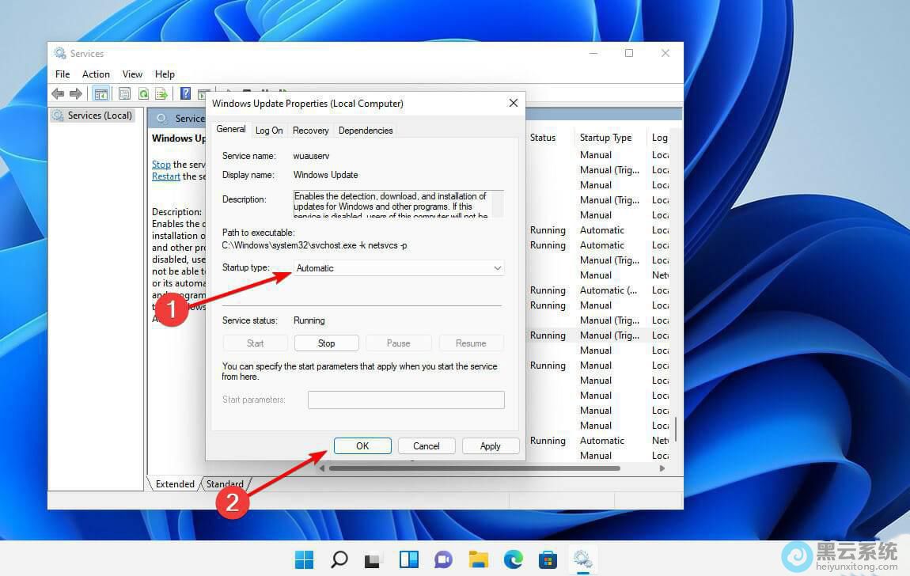Open the View menu

[132, 74]
